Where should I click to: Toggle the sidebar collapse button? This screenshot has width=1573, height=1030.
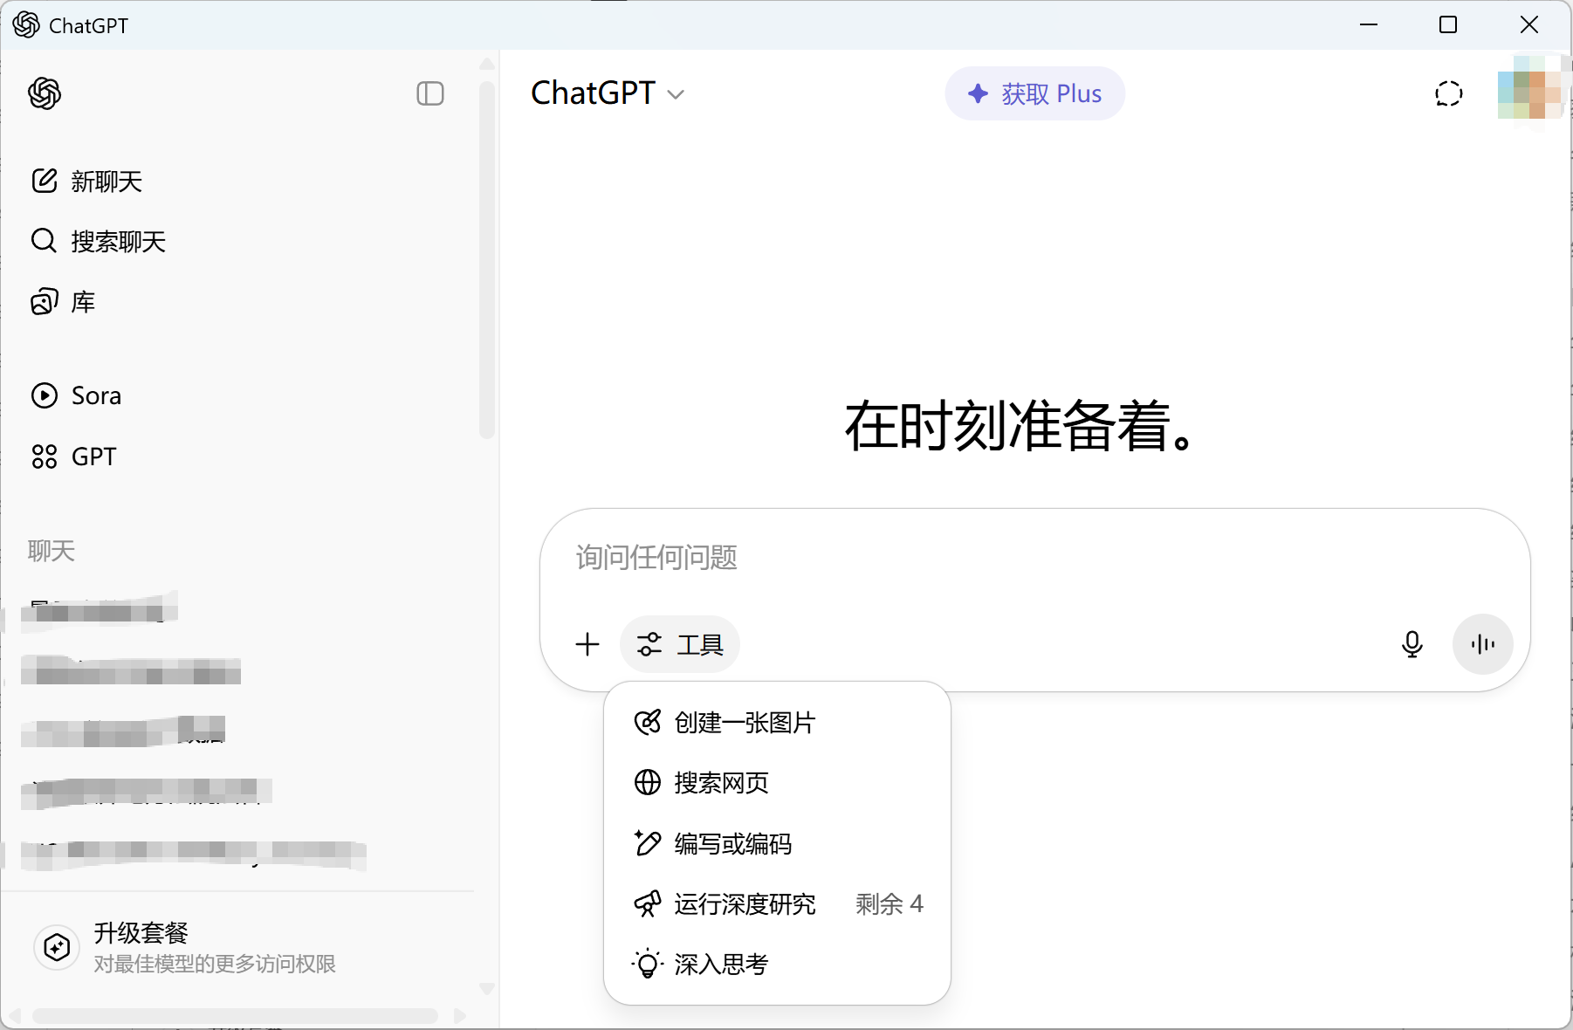pyautogui.click(x=429, y=93)
